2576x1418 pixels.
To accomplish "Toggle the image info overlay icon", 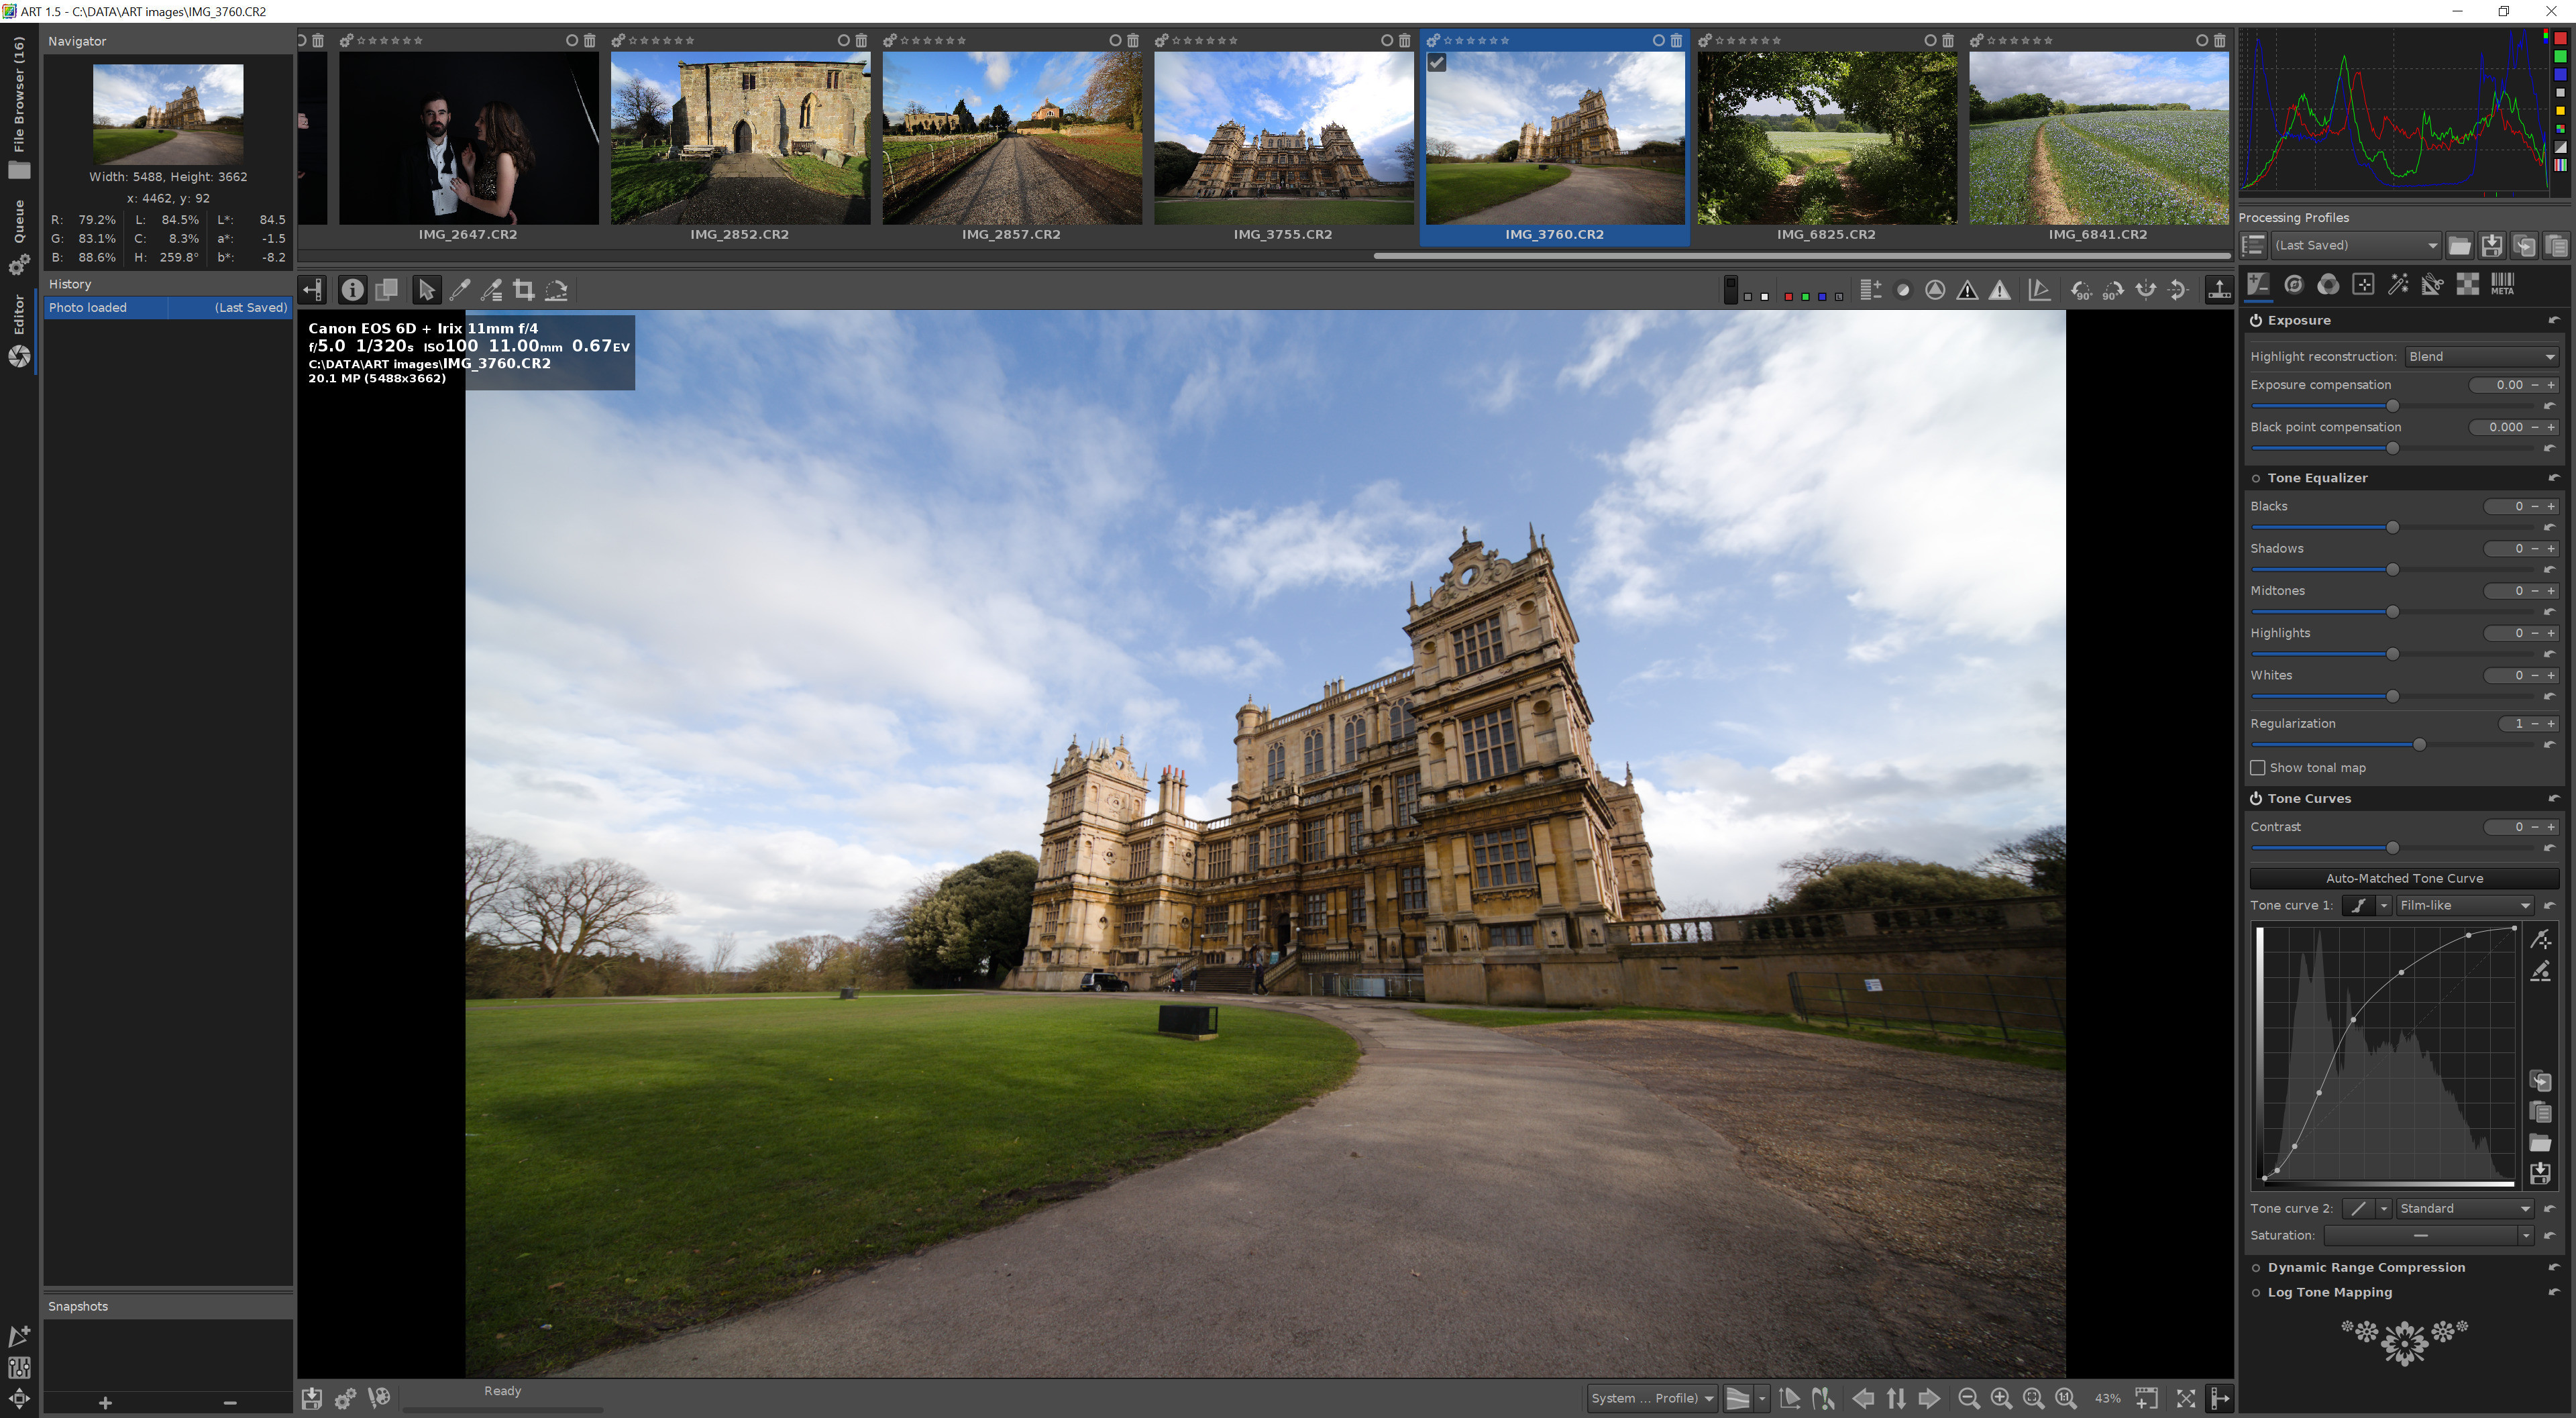I will coord(352,290).
